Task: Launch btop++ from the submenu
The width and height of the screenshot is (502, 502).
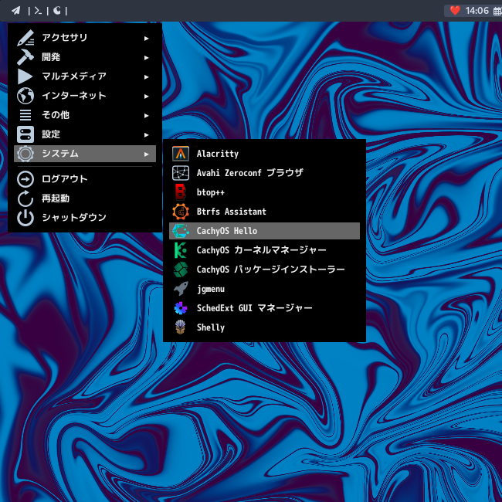Action: point(264,192)
